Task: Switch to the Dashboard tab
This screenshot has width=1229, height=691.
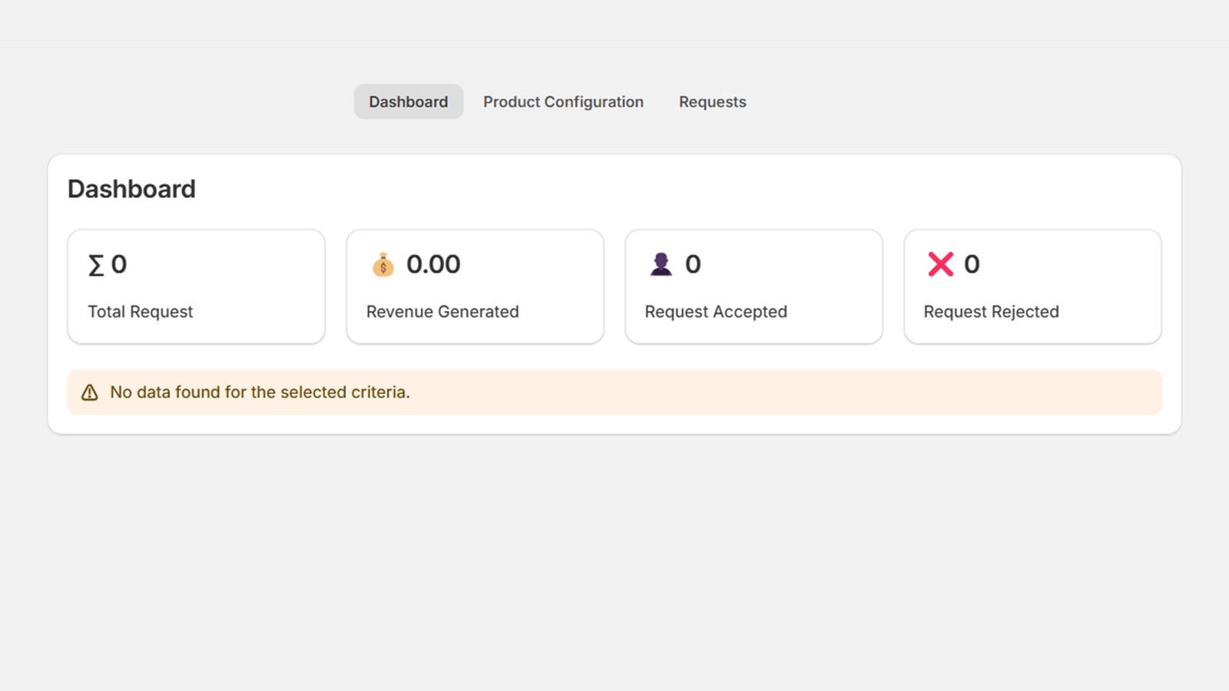Action: coord(408,102)
